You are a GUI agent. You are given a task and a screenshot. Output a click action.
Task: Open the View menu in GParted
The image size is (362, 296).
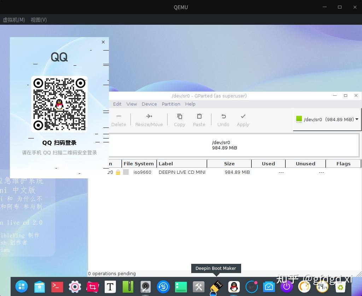(x=132, y=104)
